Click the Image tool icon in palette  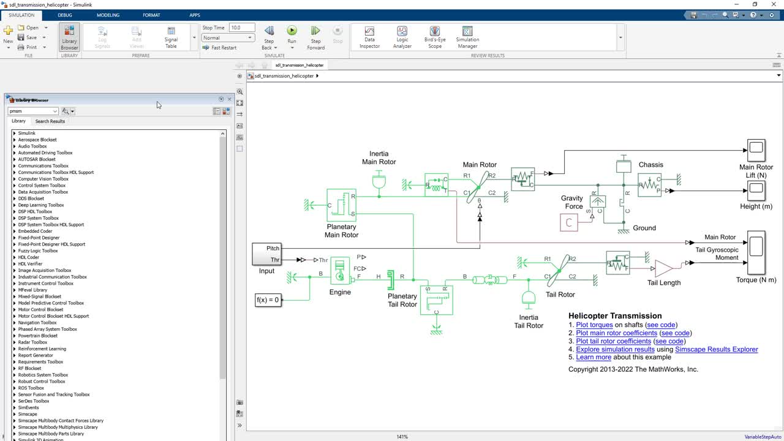coord(239,137)
